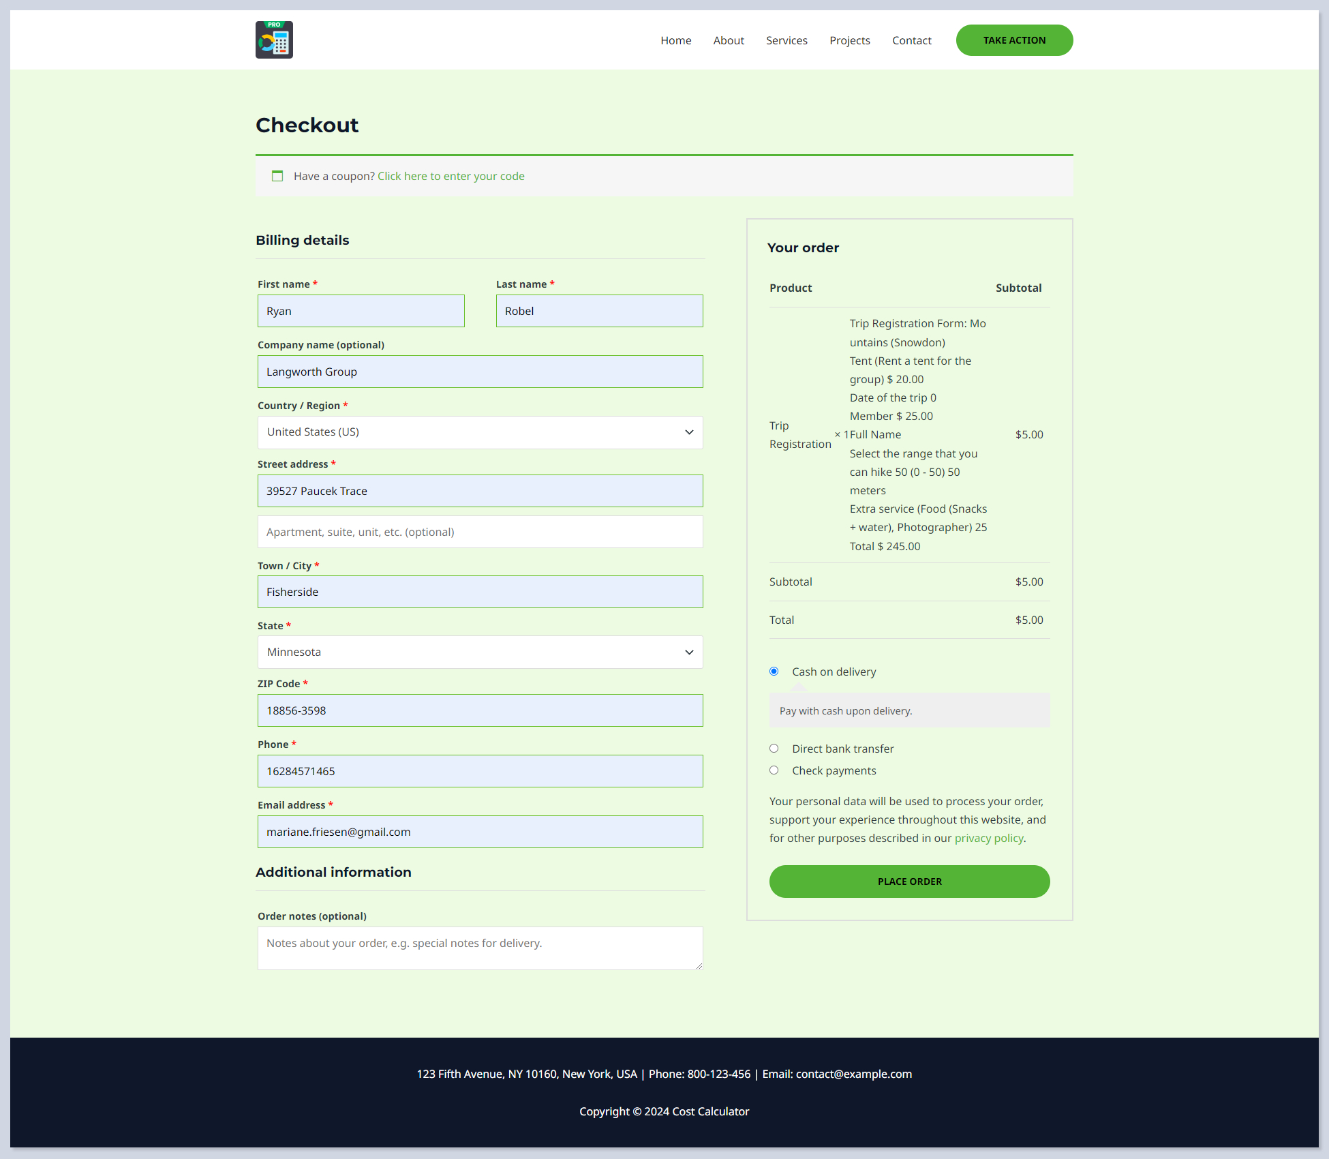Open the privacy policy link
Image resolution: width=1329 pixels, height=1159 pixels.
coord(988,838)
